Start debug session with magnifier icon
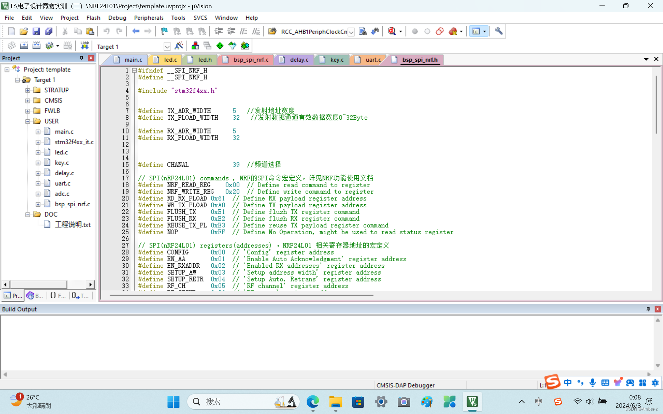Viewport: 663px width, 414px height. (392, 31)
